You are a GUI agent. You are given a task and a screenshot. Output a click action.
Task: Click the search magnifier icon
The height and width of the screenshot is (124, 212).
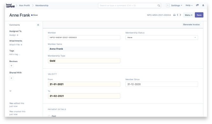point(159,5)
